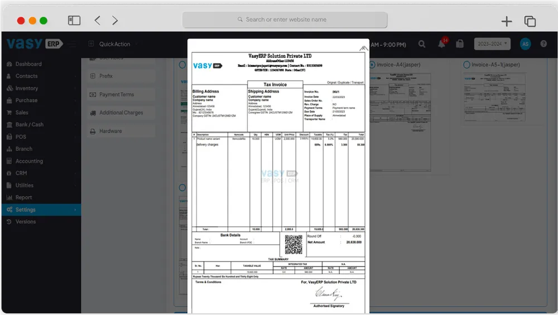This screenshot has height=315, width=558.
Task: Expand the Purchase row chevron
Action: (x=75, y=100)
